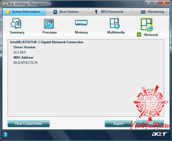172x141 pixels.
Task: Click the green arrow beside Network
Action: (x=139, y=35)
